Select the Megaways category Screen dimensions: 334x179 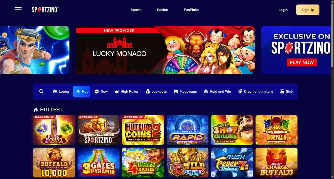pos(185,91)
